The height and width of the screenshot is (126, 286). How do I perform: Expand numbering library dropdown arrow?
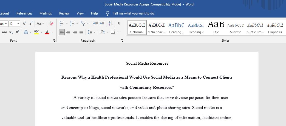(77, 24)
